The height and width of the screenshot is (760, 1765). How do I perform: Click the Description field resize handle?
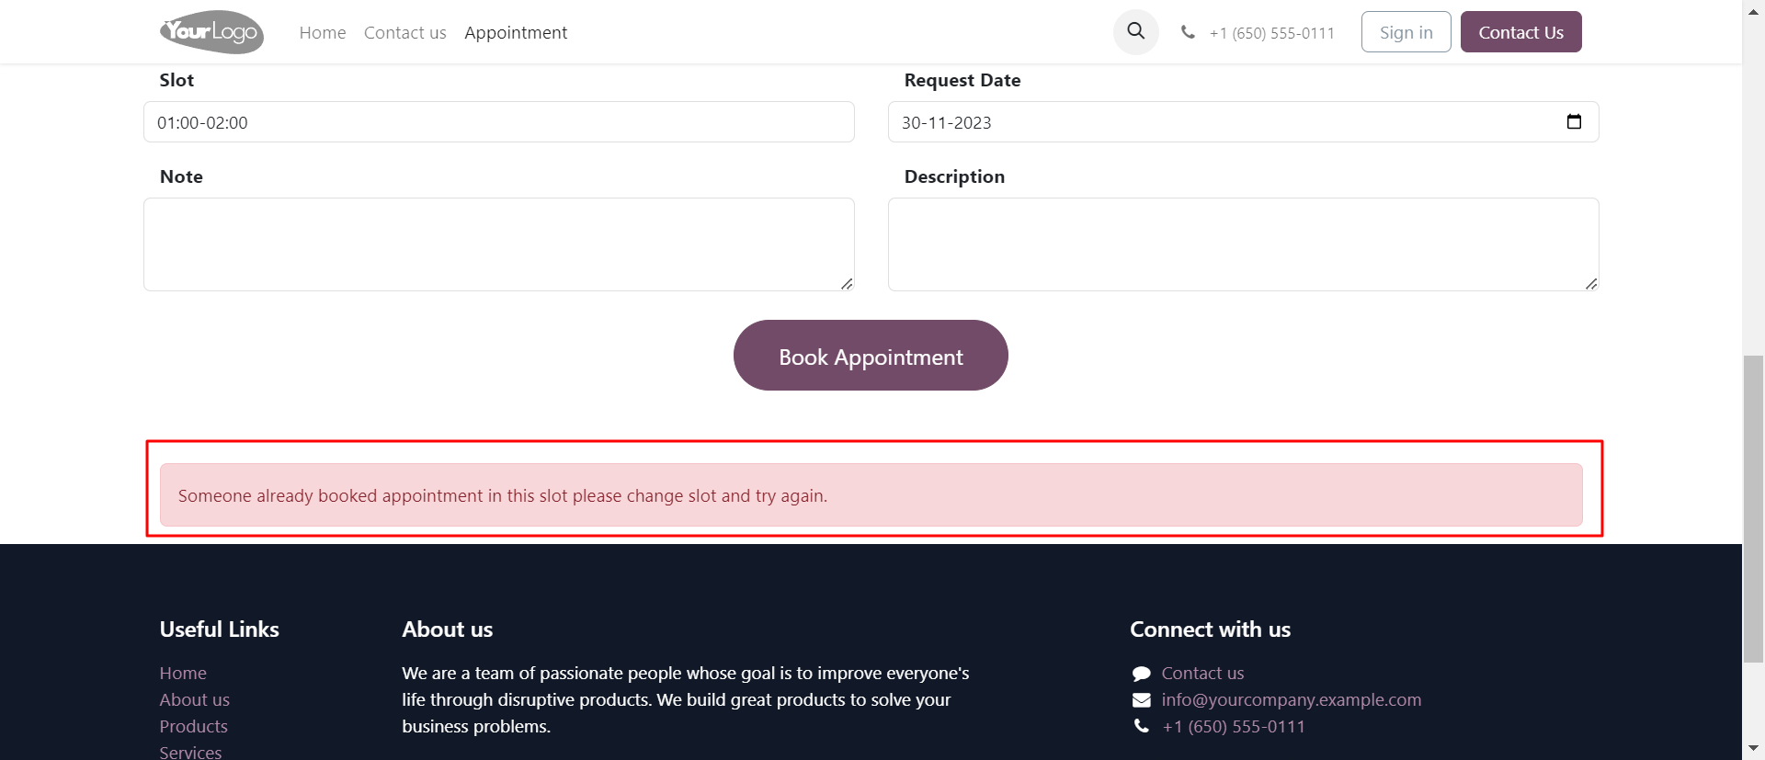point(1591,284)
